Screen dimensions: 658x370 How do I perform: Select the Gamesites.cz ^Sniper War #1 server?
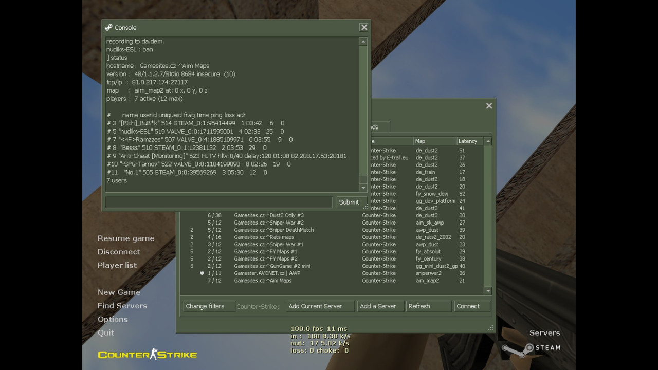332,244
